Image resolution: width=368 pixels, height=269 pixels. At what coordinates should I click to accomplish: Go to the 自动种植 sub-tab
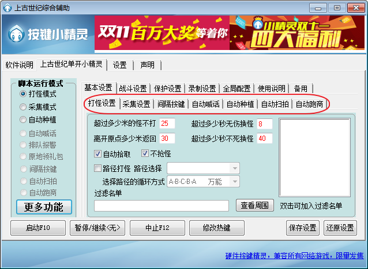(x=240, y=104)
